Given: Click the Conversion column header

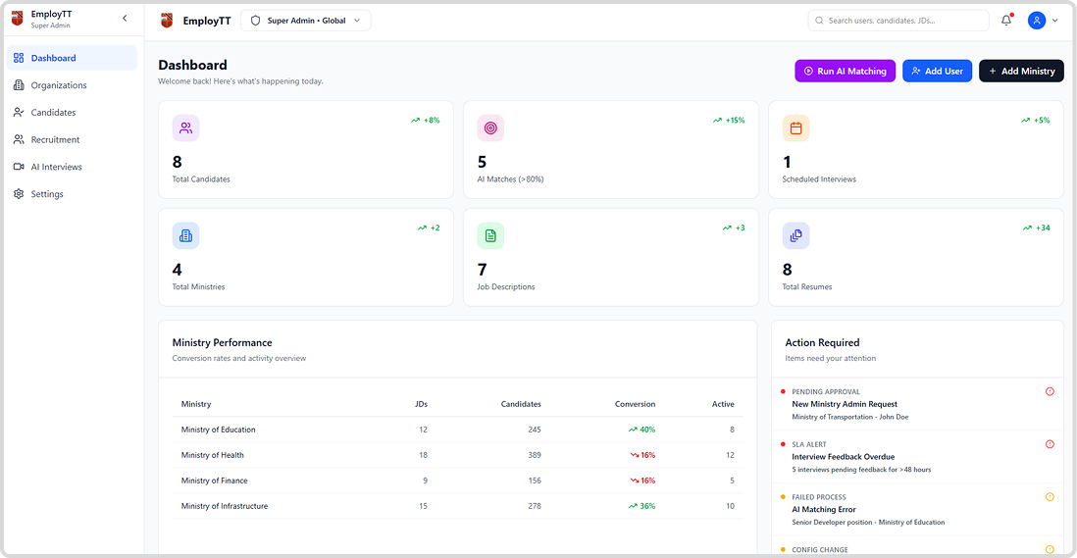Looking at the screenshot, I should point(635,404).
